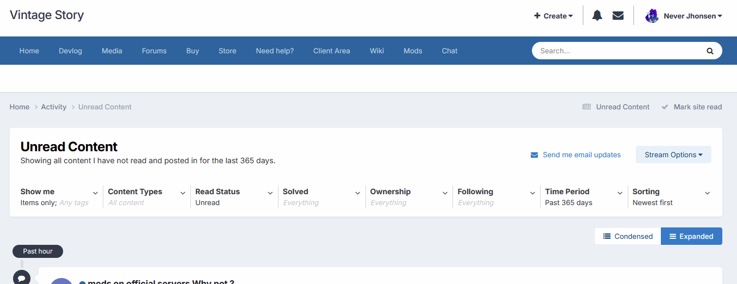Click the Never Jhonsen avatar image
The height and width of the screenshot is (284, 737).
(652, 16)
